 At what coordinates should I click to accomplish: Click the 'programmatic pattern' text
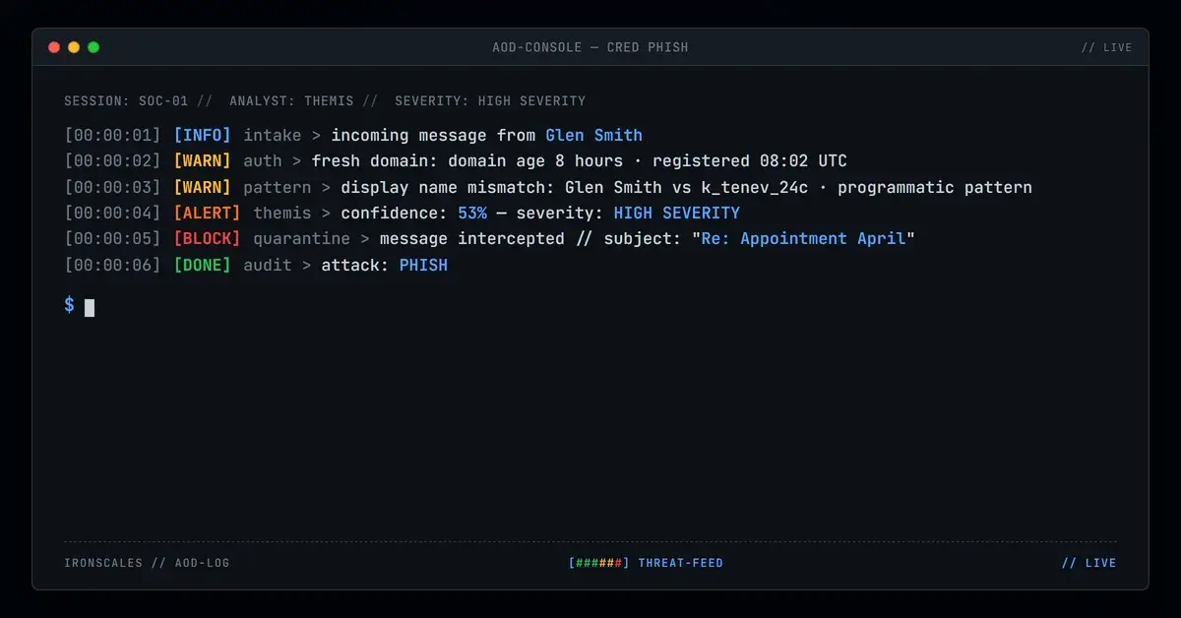[935, 187]
